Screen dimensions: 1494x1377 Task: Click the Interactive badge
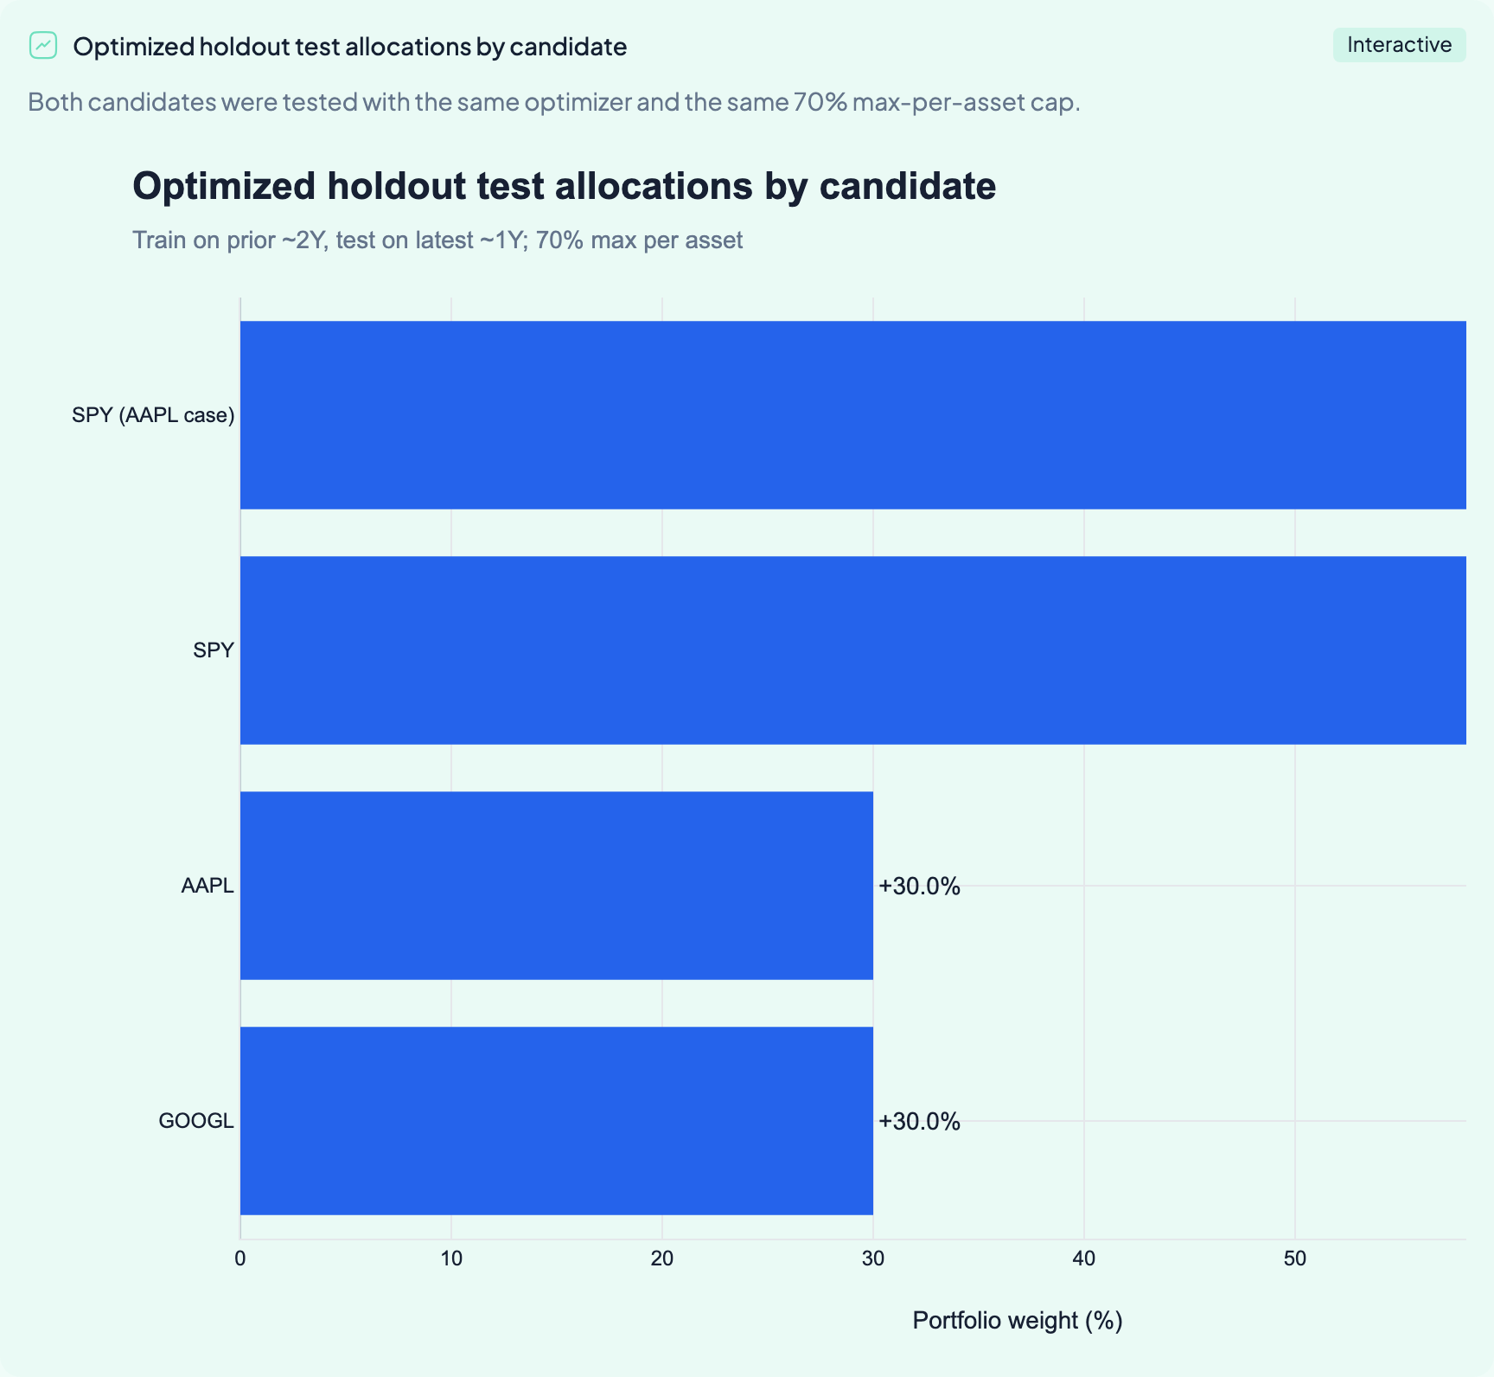[x=1399, y=45]
